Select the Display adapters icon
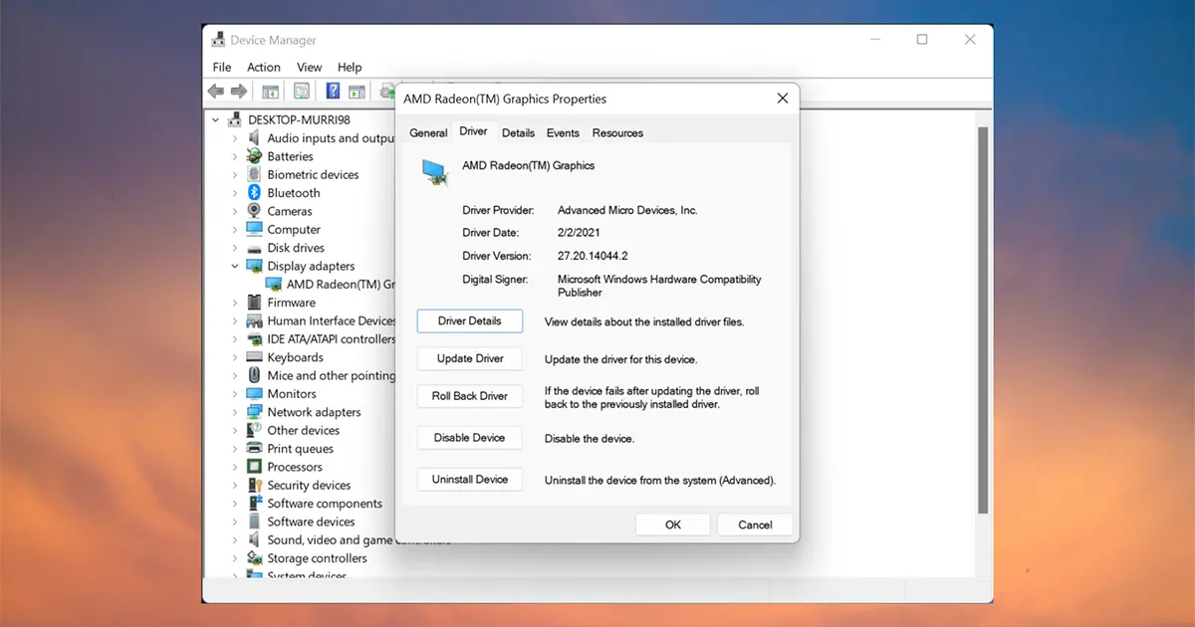Viewport: 1195px width, 627px height. tap(255, 266)
